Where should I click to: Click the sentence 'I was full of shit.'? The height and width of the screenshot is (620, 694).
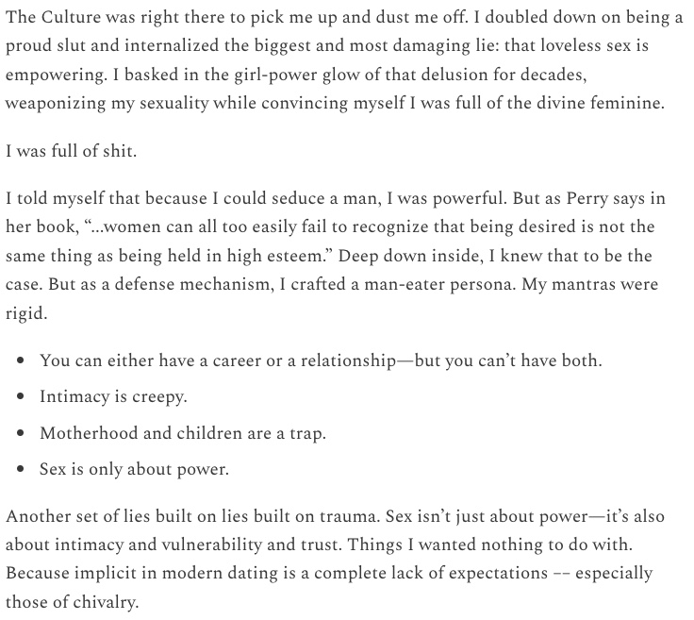pos(71,151)
